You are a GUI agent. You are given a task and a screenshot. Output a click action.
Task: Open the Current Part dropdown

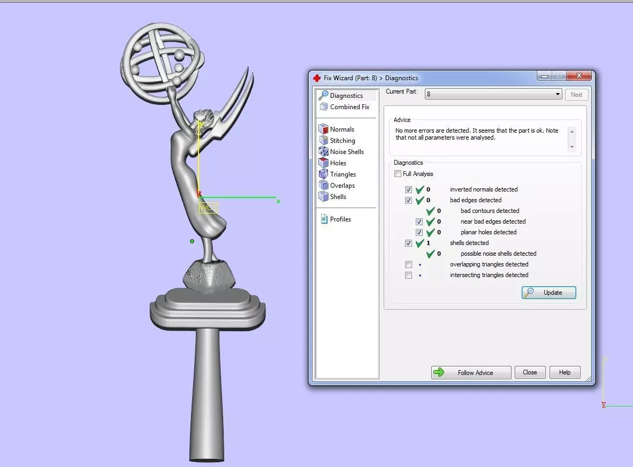point(493,94)
